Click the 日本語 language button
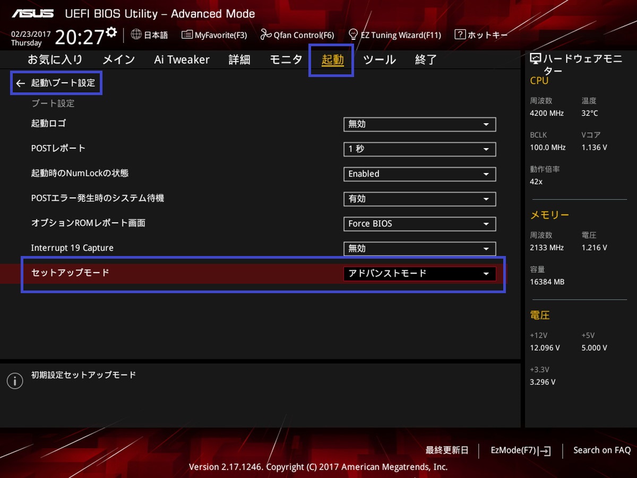 tap(156, 35)
